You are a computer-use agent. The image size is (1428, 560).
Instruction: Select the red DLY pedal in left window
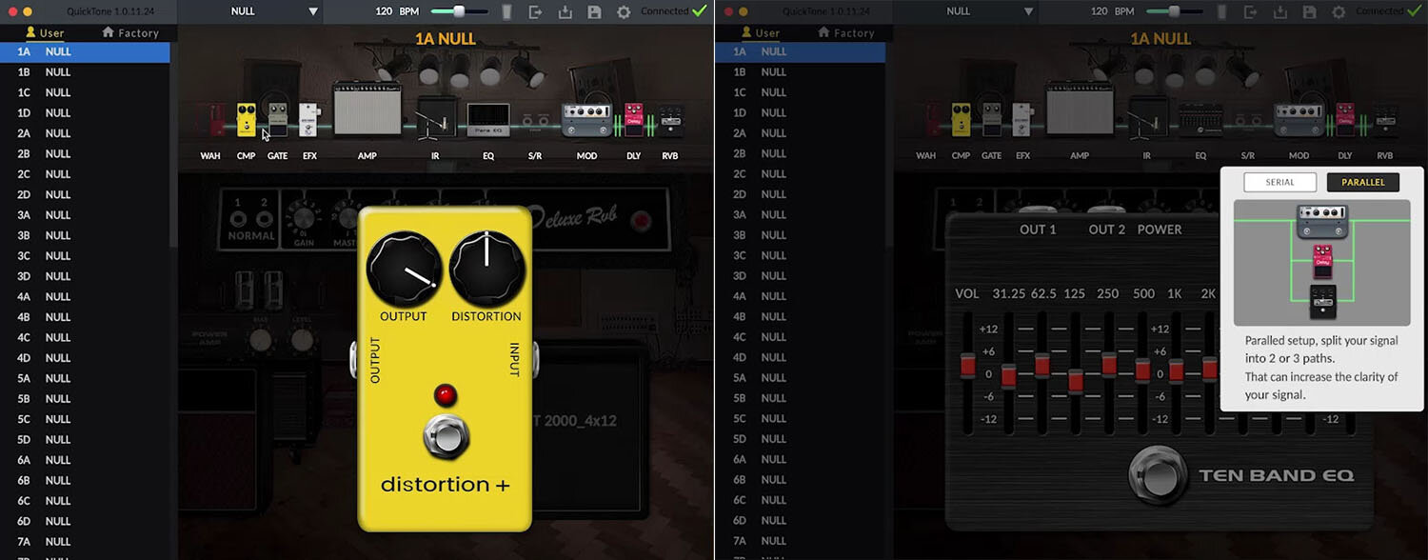point(634,120)
